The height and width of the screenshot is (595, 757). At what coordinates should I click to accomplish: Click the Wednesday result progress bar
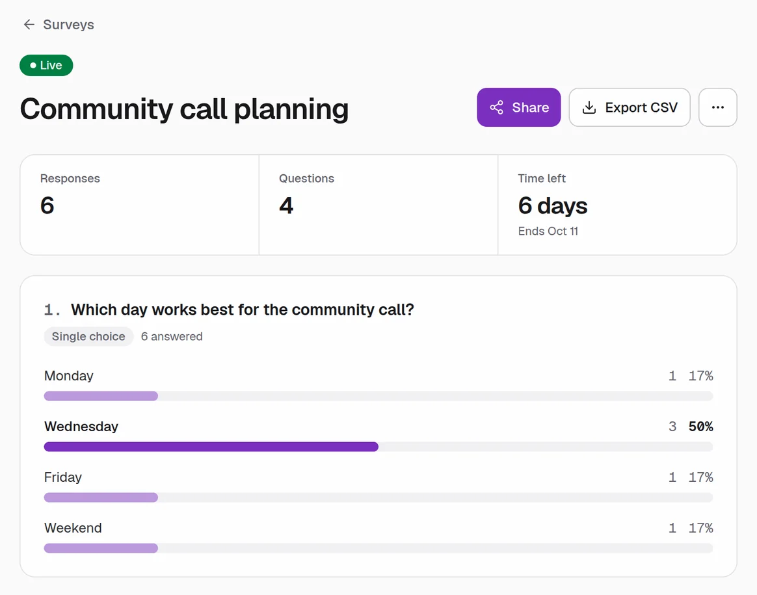[378, 447]
